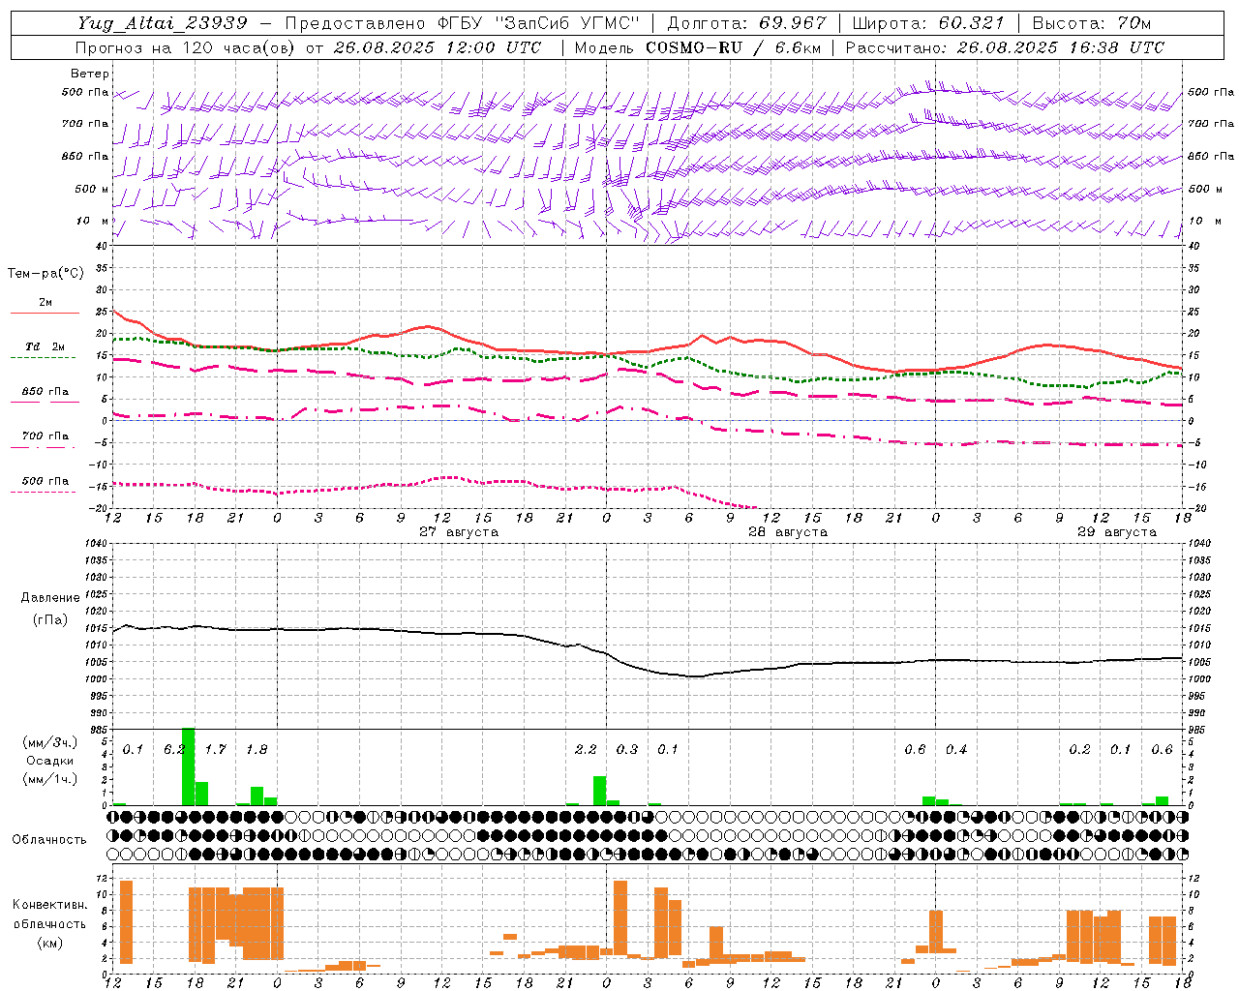Click the 0.2 precipitation value
This screenshot has width=1239, height=991.
click(1079, 750)
